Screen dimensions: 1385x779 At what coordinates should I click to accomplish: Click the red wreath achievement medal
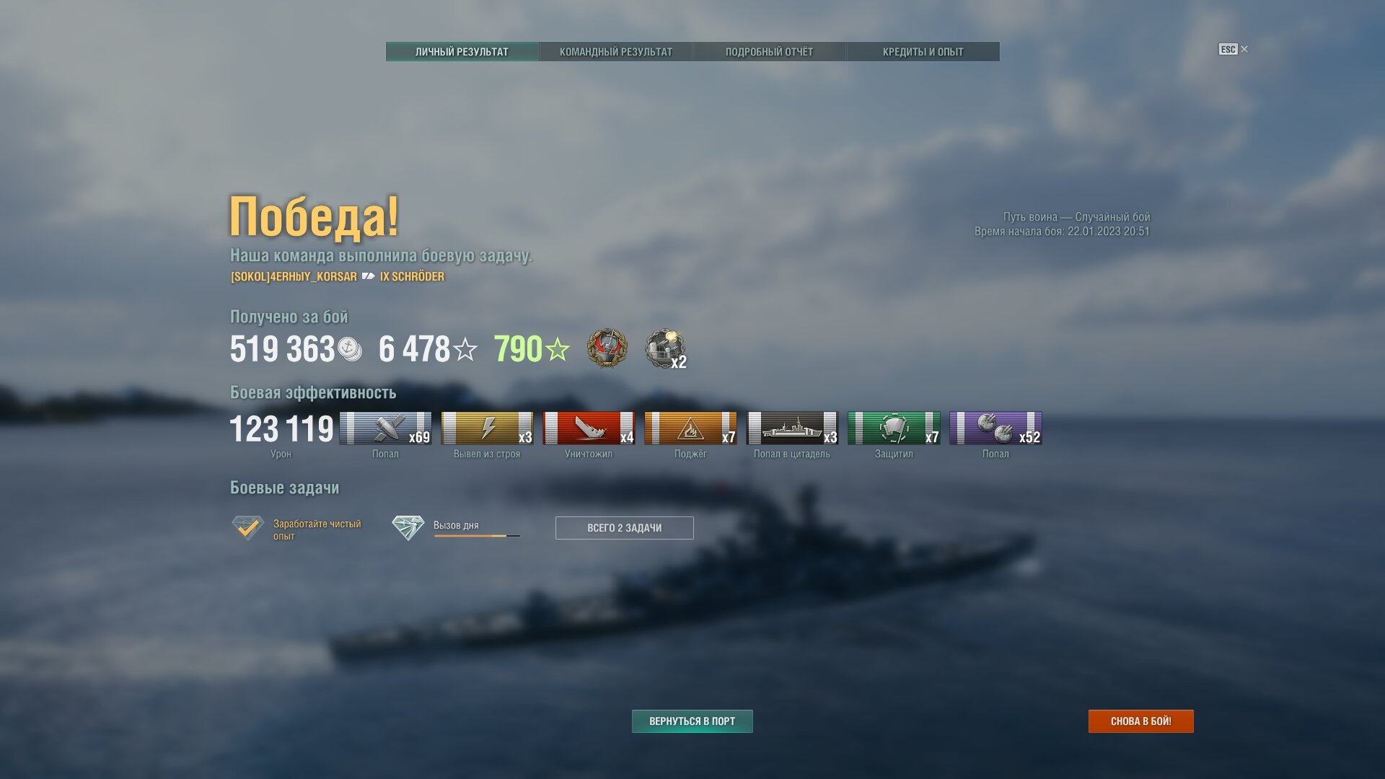pos(607,348)
